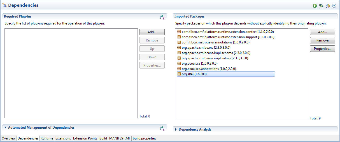This screenshot has width=340, height=142.
Task: Remove the selected imported package
Action: click(x=323, y=40)
